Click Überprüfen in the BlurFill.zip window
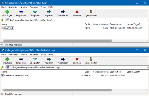149x96 pixels. pos(35,13)
